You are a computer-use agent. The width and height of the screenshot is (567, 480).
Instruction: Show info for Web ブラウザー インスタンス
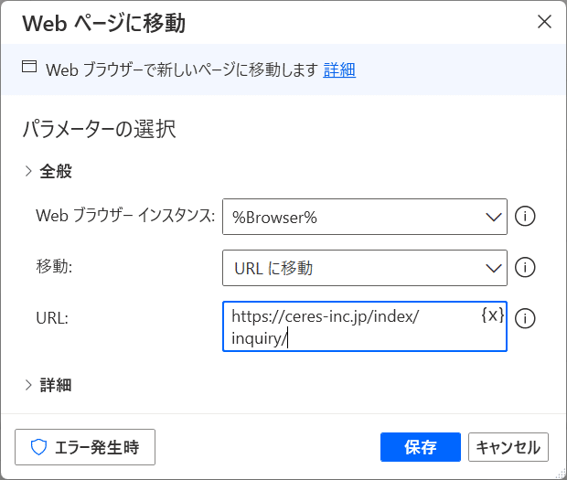525,217
